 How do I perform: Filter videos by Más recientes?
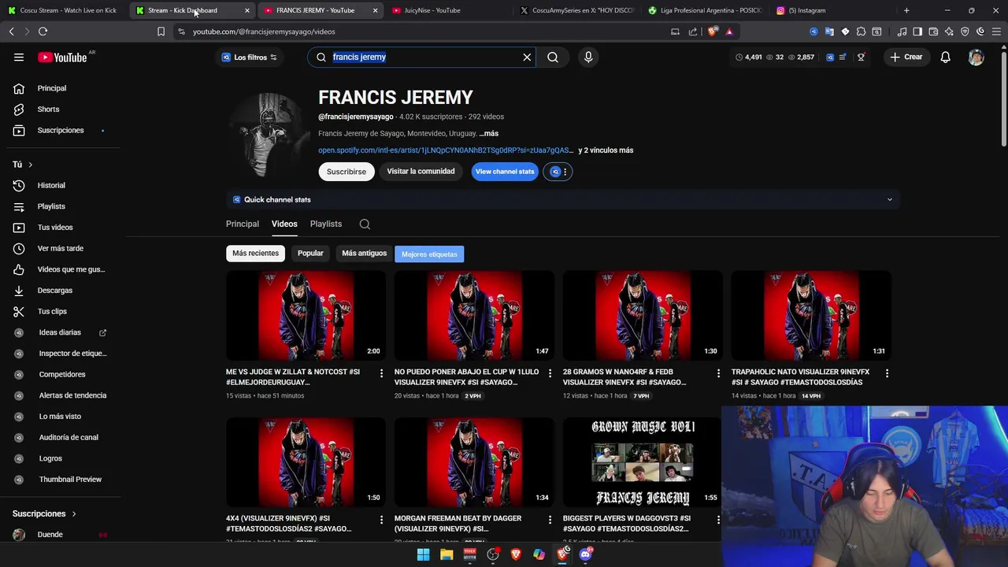(x=255, y=254)
